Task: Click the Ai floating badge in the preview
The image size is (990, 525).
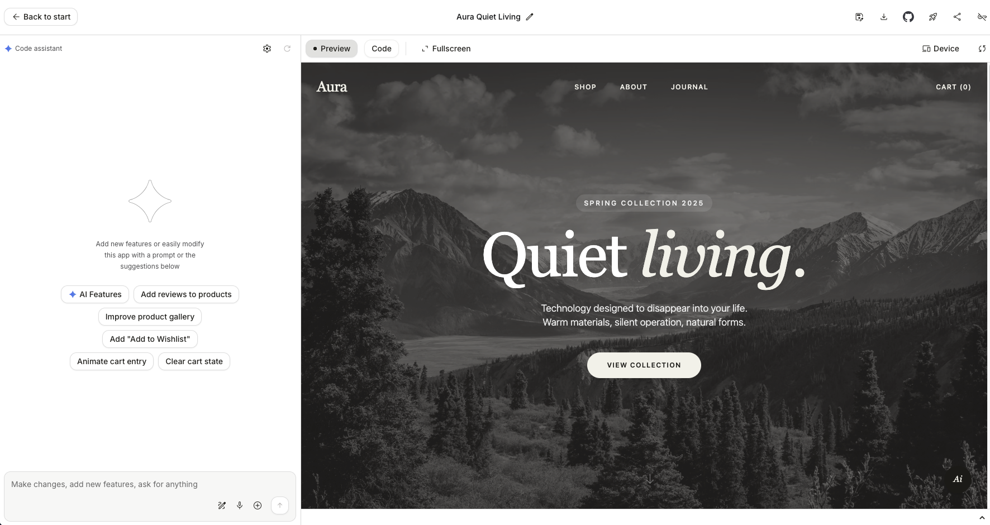Action: [958, 479]
